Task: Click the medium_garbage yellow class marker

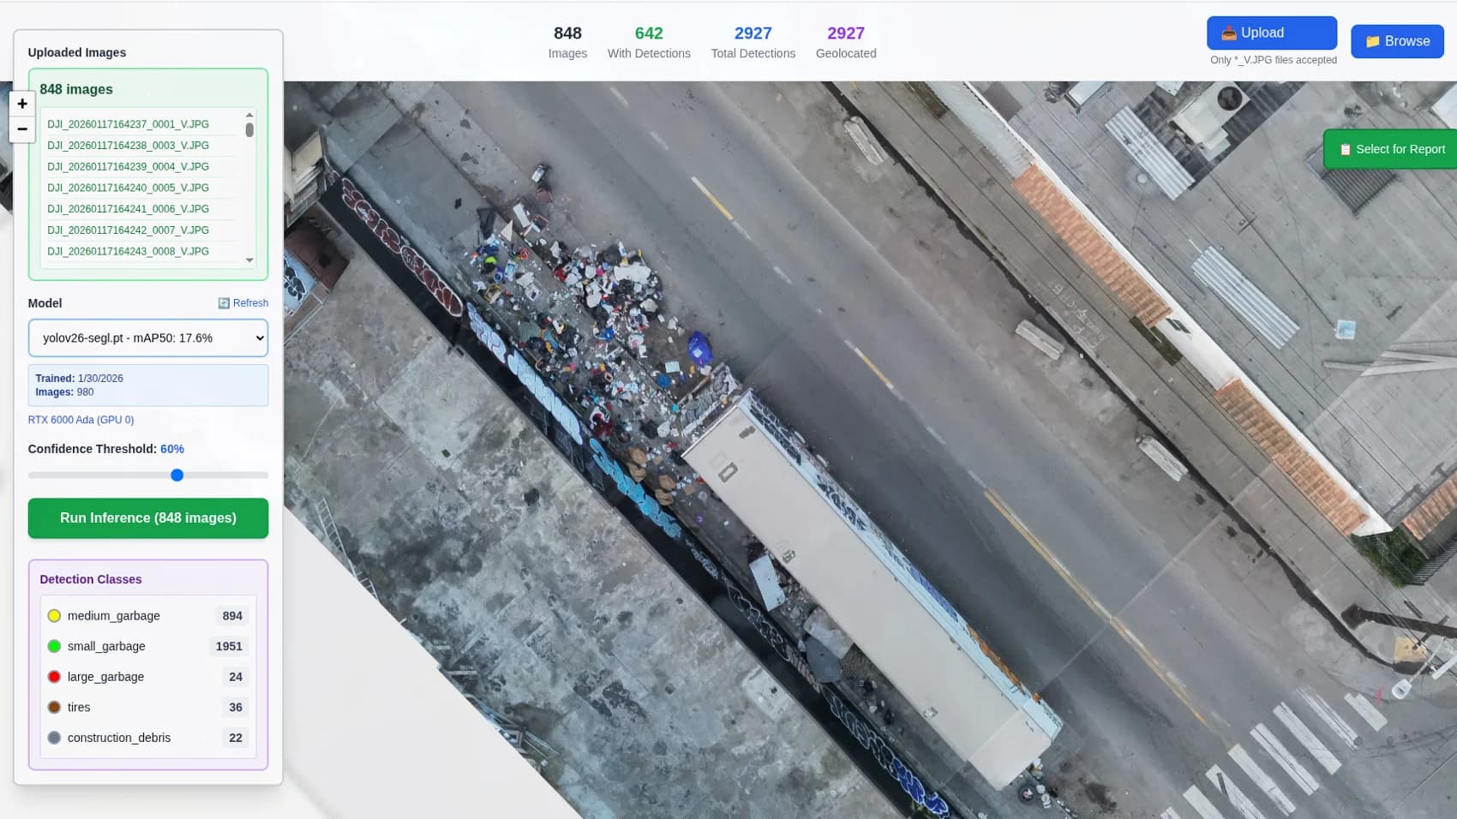Action: (54, 615)
